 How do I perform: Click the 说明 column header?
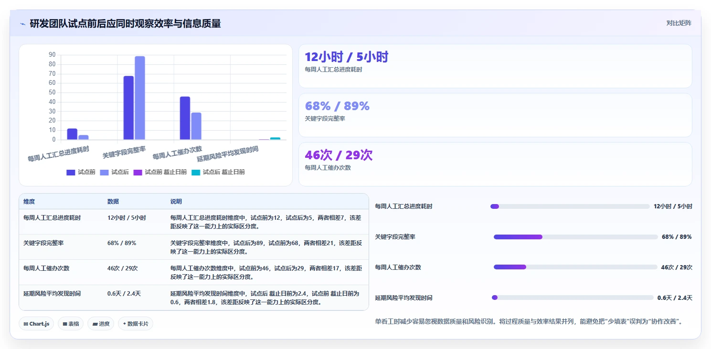176,202
